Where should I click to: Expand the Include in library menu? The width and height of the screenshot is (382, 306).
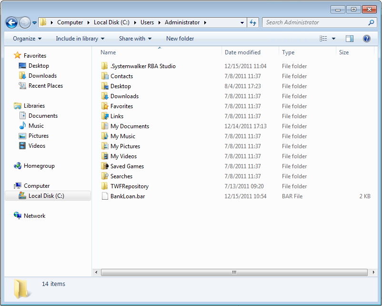[x=80, y=39]
